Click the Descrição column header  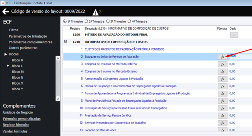pyautogui.click(x=127, y=29)
